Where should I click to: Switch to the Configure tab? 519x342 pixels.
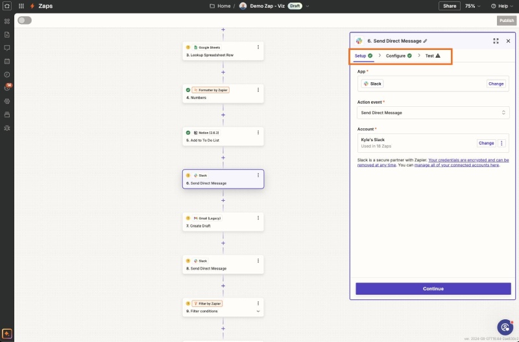399,56
